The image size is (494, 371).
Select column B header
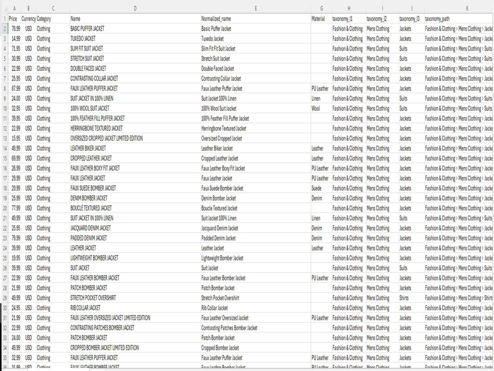click(28, 8)
